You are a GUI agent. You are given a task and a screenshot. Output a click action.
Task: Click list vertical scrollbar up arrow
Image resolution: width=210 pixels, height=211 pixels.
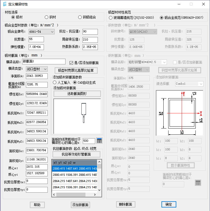[x=99, y=162]
